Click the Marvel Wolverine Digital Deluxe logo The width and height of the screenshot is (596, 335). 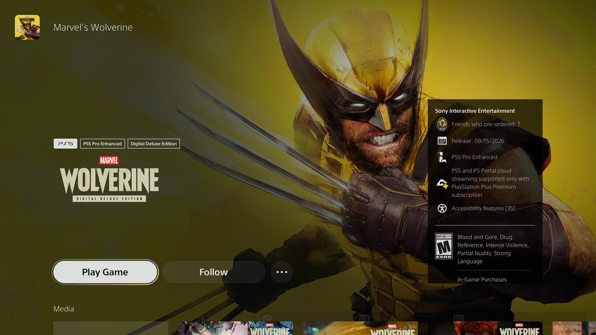pyautogui.click(x=109, y=179)
